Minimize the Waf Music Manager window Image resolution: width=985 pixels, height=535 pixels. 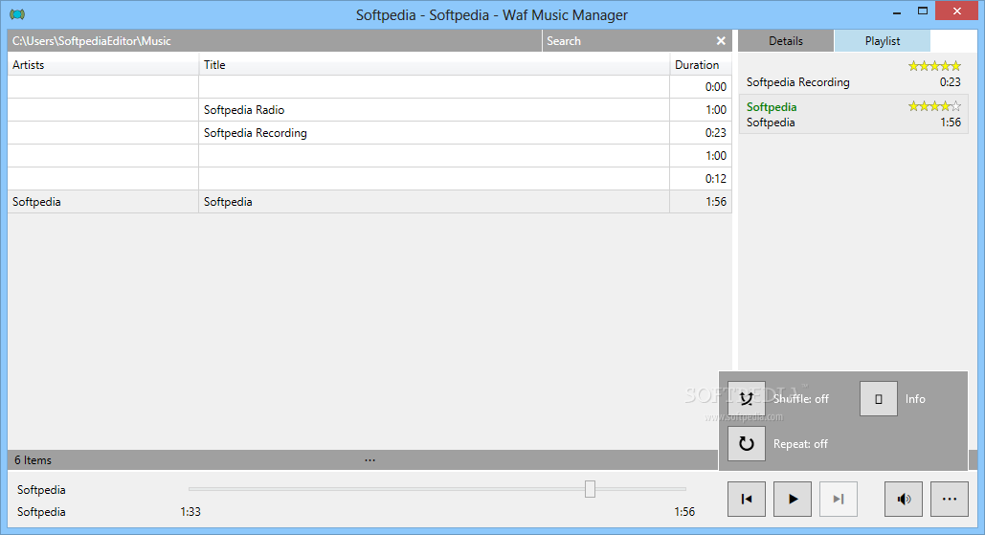(897, 11)
